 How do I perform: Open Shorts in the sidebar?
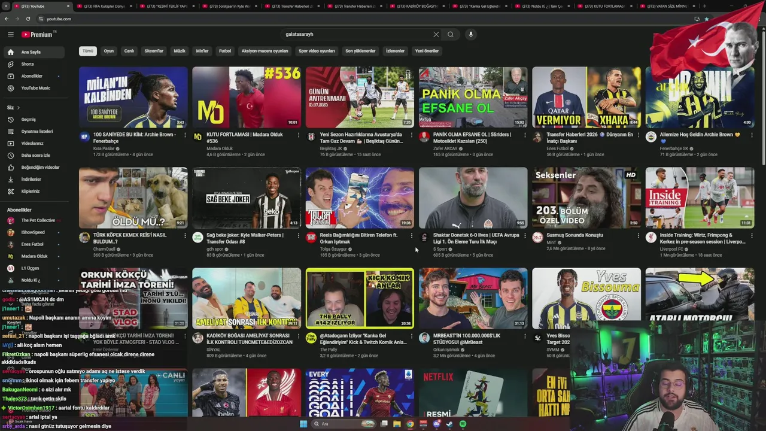click(34, 64)
